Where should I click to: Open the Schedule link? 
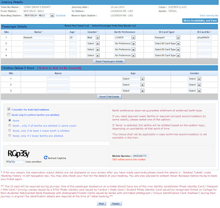[61, 15]
